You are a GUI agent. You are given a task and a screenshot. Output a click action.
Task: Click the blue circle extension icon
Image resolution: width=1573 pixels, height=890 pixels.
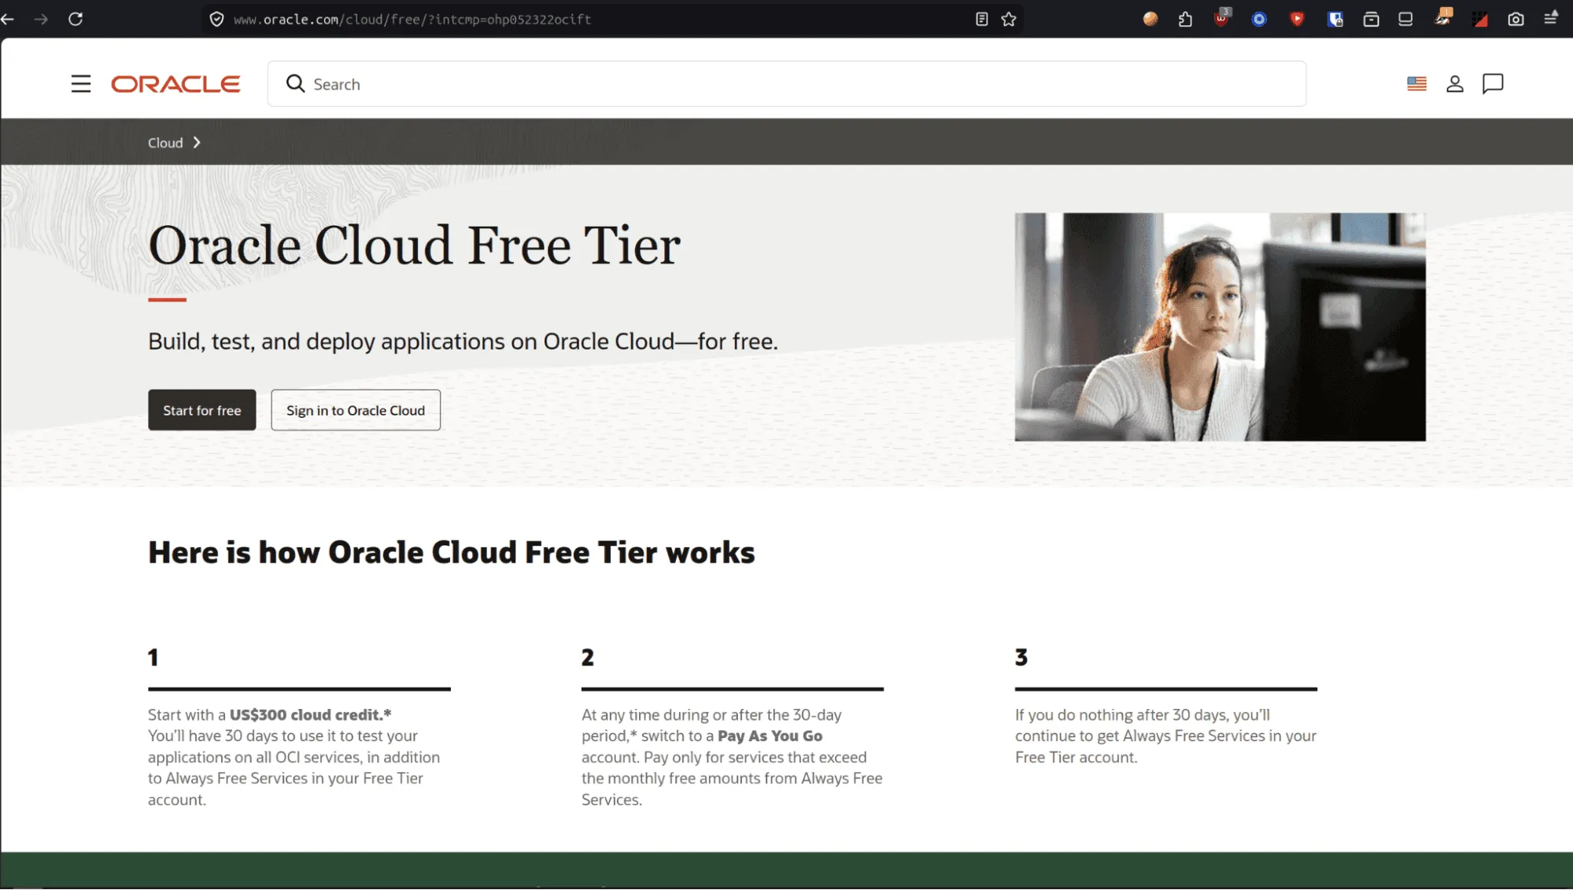(1259, 19)
